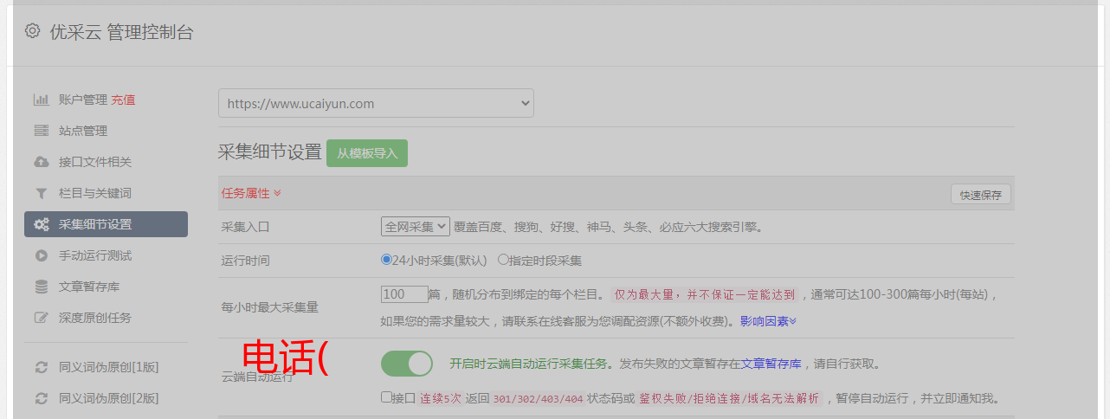Viewport: 1110px width, 419px height.
Task: Click the 连续5次 highlighted text
Action: [441, 399]
